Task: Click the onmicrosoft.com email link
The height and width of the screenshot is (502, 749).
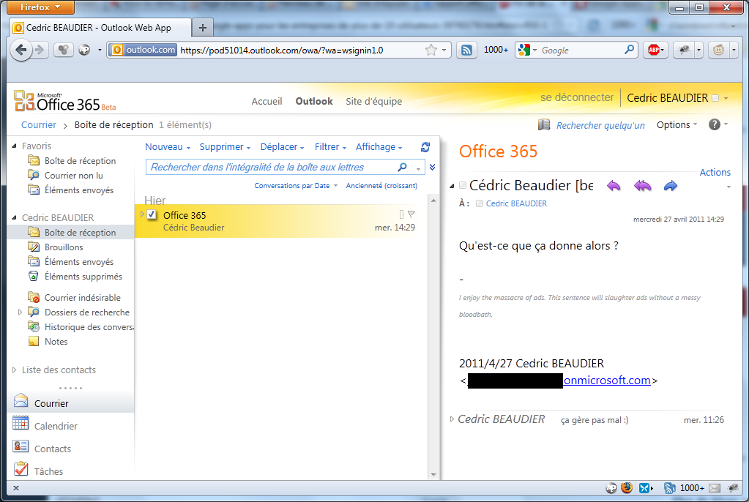Action: coord(607,381)
